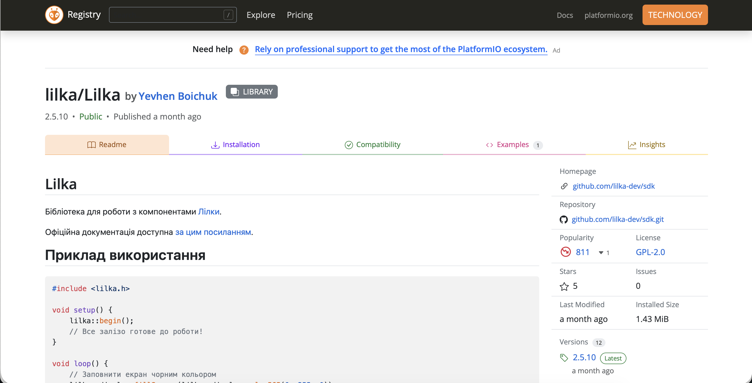The height and width of the screenshot is (383, 752).
Task: Click the Latest version badge
Action: pos(613,358)
